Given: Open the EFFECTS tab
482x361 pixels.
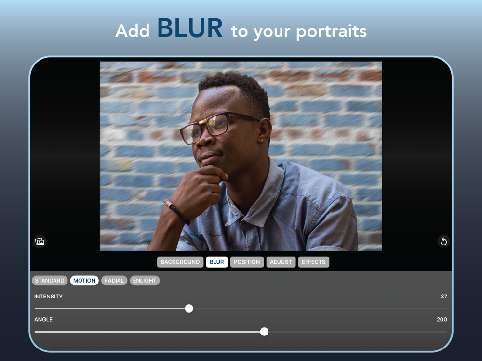Looking at the screenshot, I should (x=314, y=262).
